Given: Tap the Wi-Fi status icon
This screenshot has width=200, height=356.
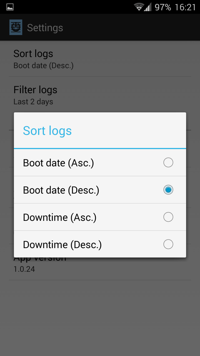Looking at the screenshot, I should (138, 7).
